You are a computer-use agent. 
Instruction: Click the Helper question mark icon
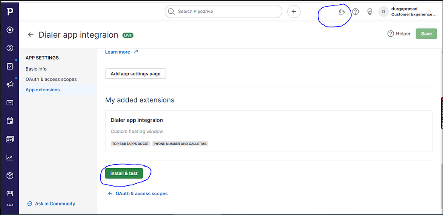point(390,34)
